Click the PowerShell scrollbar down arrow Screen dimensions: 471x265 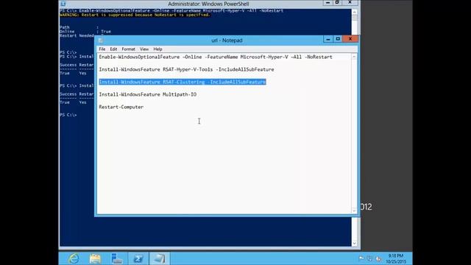(355, 244)
